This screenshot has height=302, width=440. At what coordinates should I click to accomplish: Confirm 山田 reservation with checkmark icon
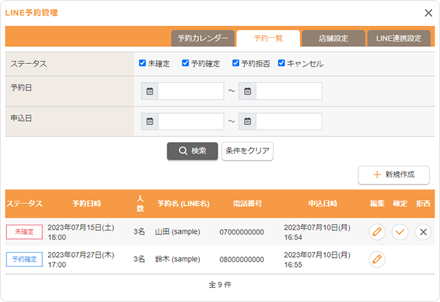pyautogui.click(x=400, y=232)
